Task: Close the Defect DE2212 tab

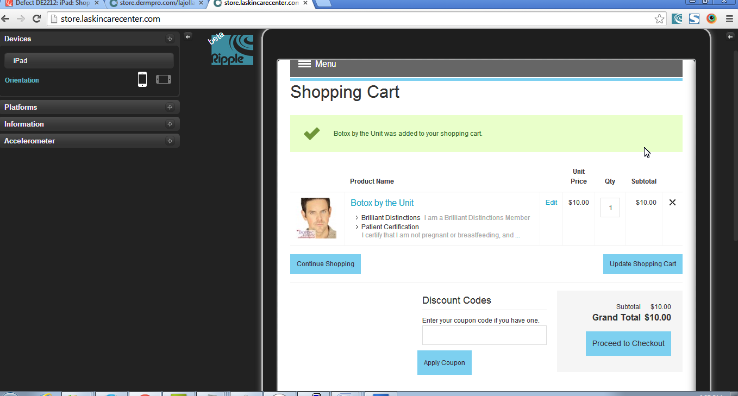Action: click(97, 3)
